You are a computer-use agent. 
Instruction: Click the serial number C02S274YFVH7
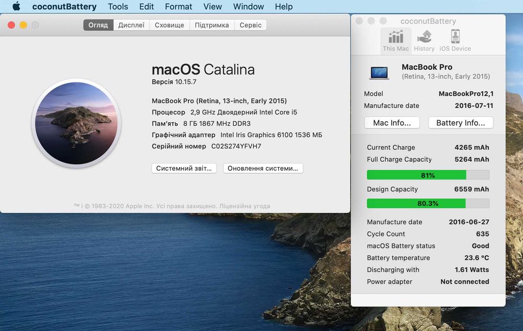pos(236,146)
